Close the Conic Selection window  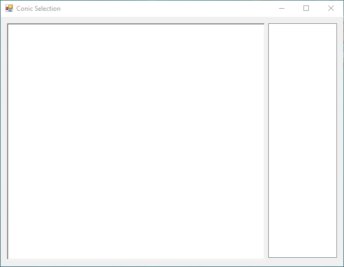[331, 9]
